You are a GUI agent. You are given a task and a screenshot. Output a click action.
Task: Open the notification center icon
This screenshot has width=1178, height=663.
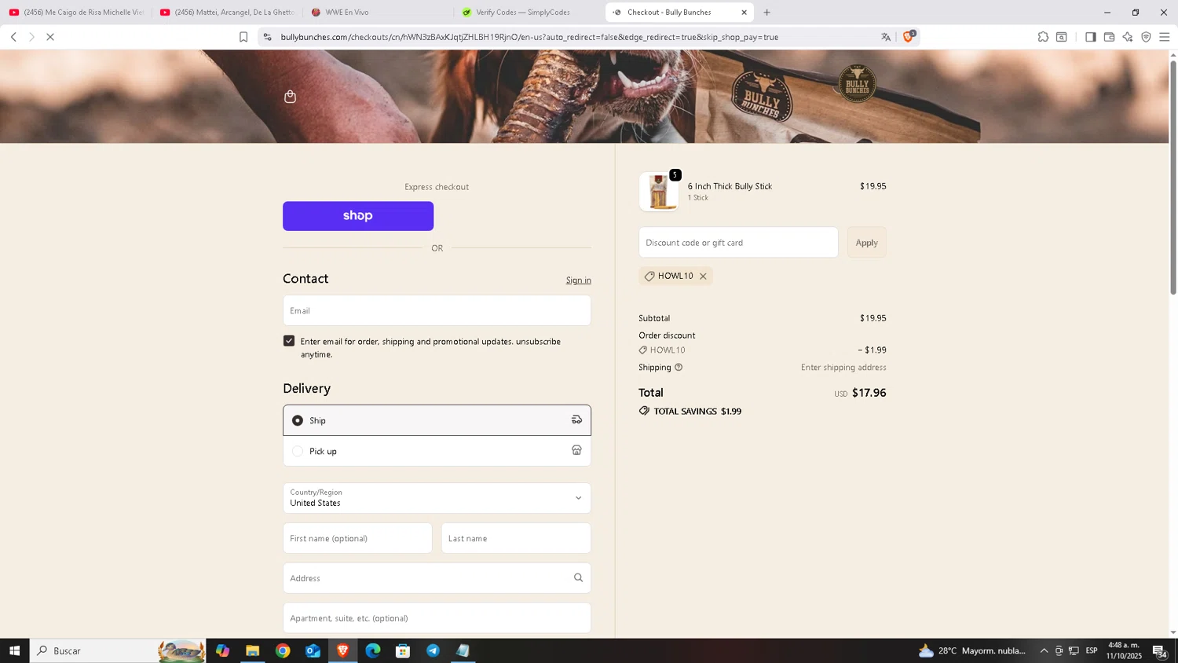(1159, 650)
